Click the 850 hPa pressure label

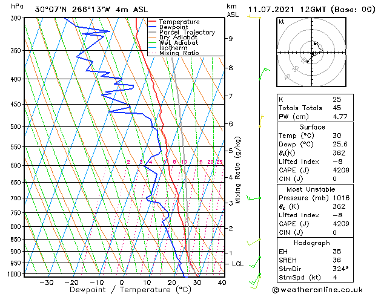(x=16, y=240)
